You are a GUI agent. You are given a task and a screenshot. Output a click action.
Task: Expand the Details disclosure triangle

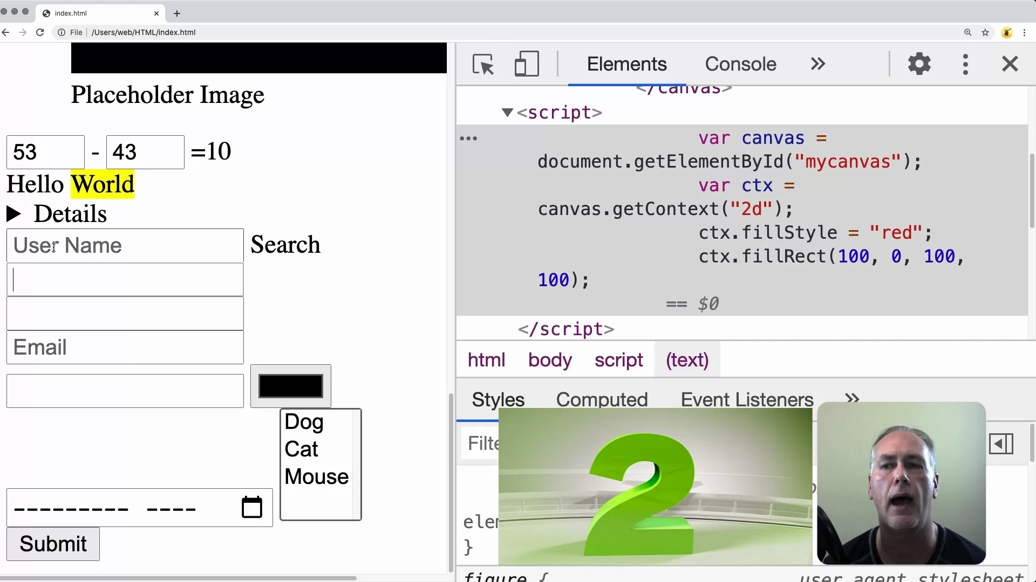tap(14, 214)
